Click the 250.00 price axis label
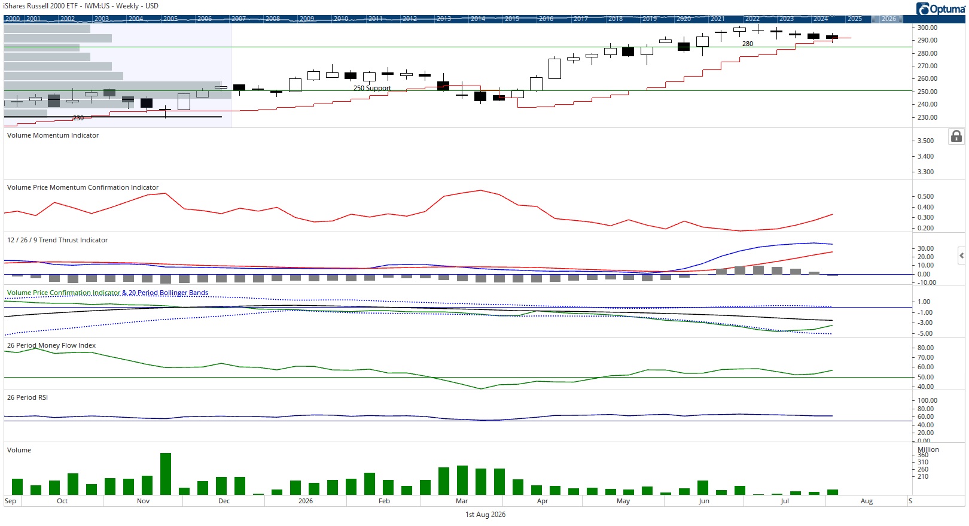 tap(928, 92)
